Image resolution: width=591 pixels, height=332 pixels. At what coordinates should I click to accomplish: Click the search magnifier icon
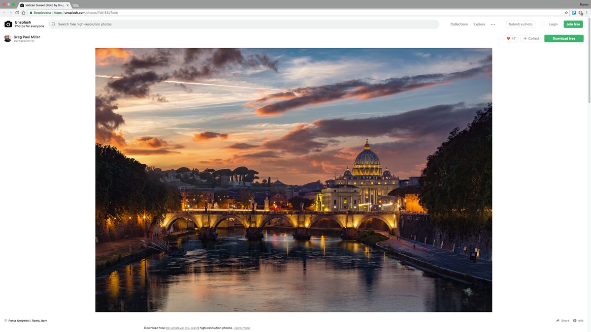tap(54, 24)
